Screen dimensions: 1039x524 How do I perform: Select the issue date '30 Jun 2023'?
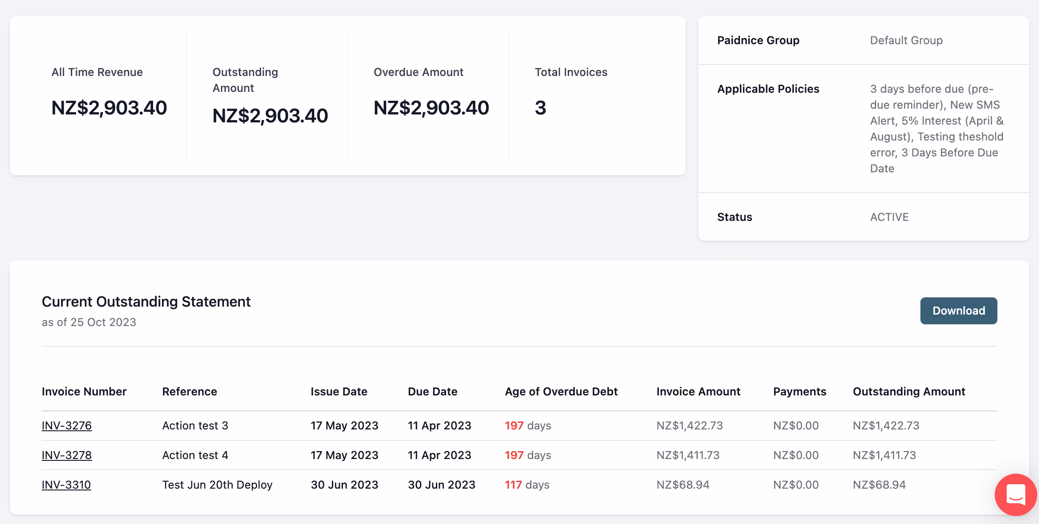pyautogui.click(x=344, y=485)
